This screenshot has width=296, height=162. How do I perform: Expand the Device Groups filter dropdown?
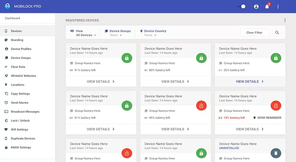(116, 35)
